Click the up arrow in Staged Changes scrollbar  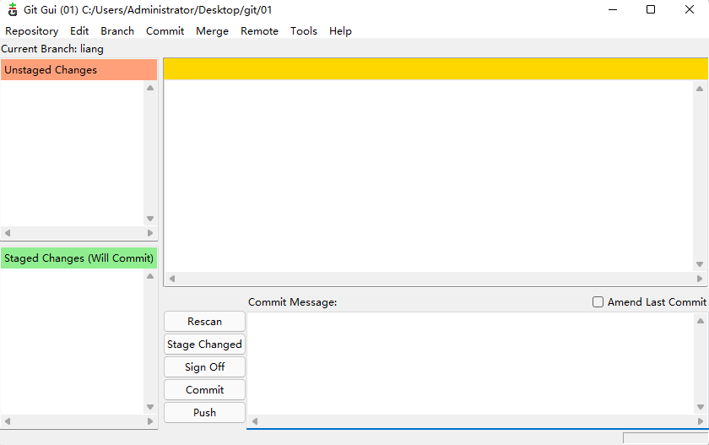tap(150, 276)
